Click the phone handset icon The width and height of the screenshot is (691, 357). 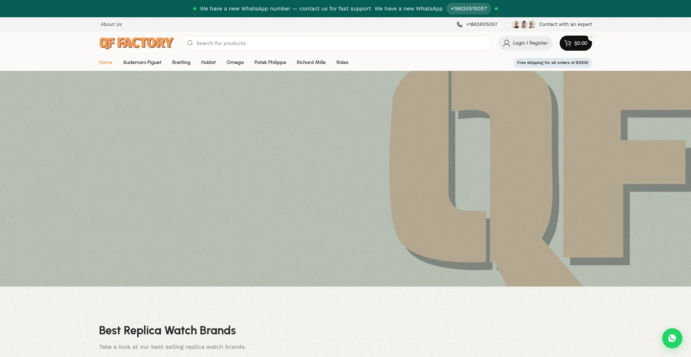[460, 24]
